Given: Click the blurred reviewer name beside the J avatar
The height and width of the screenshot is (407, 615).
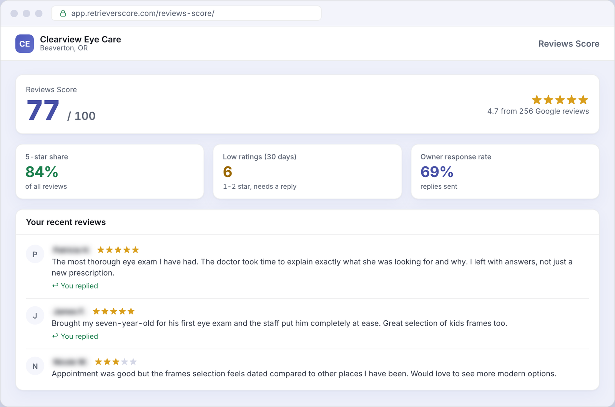Looking at the screenshot, I should (69, 311).
